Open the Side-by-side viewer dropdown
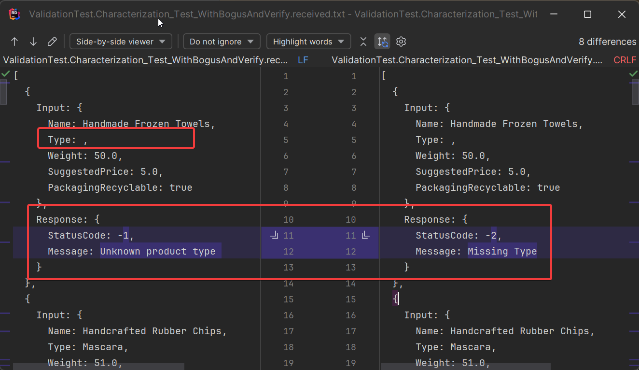 coord(120,42)
